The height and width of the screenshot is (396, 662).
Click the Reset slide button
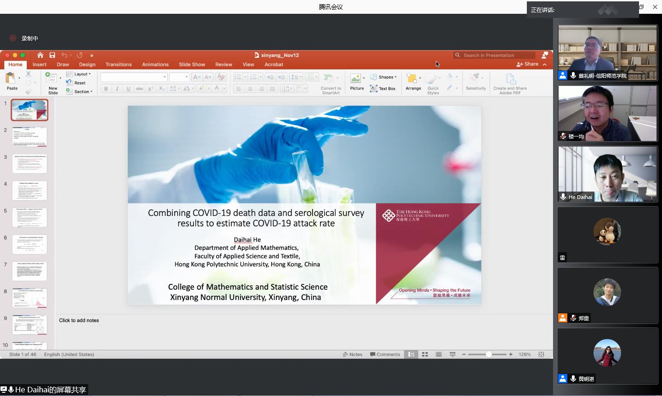pos(76,83)
